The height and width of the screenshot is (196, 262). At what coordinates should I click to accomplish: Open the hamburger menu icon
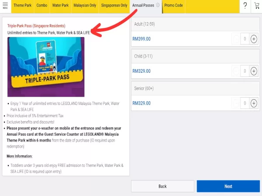point(5,5)
